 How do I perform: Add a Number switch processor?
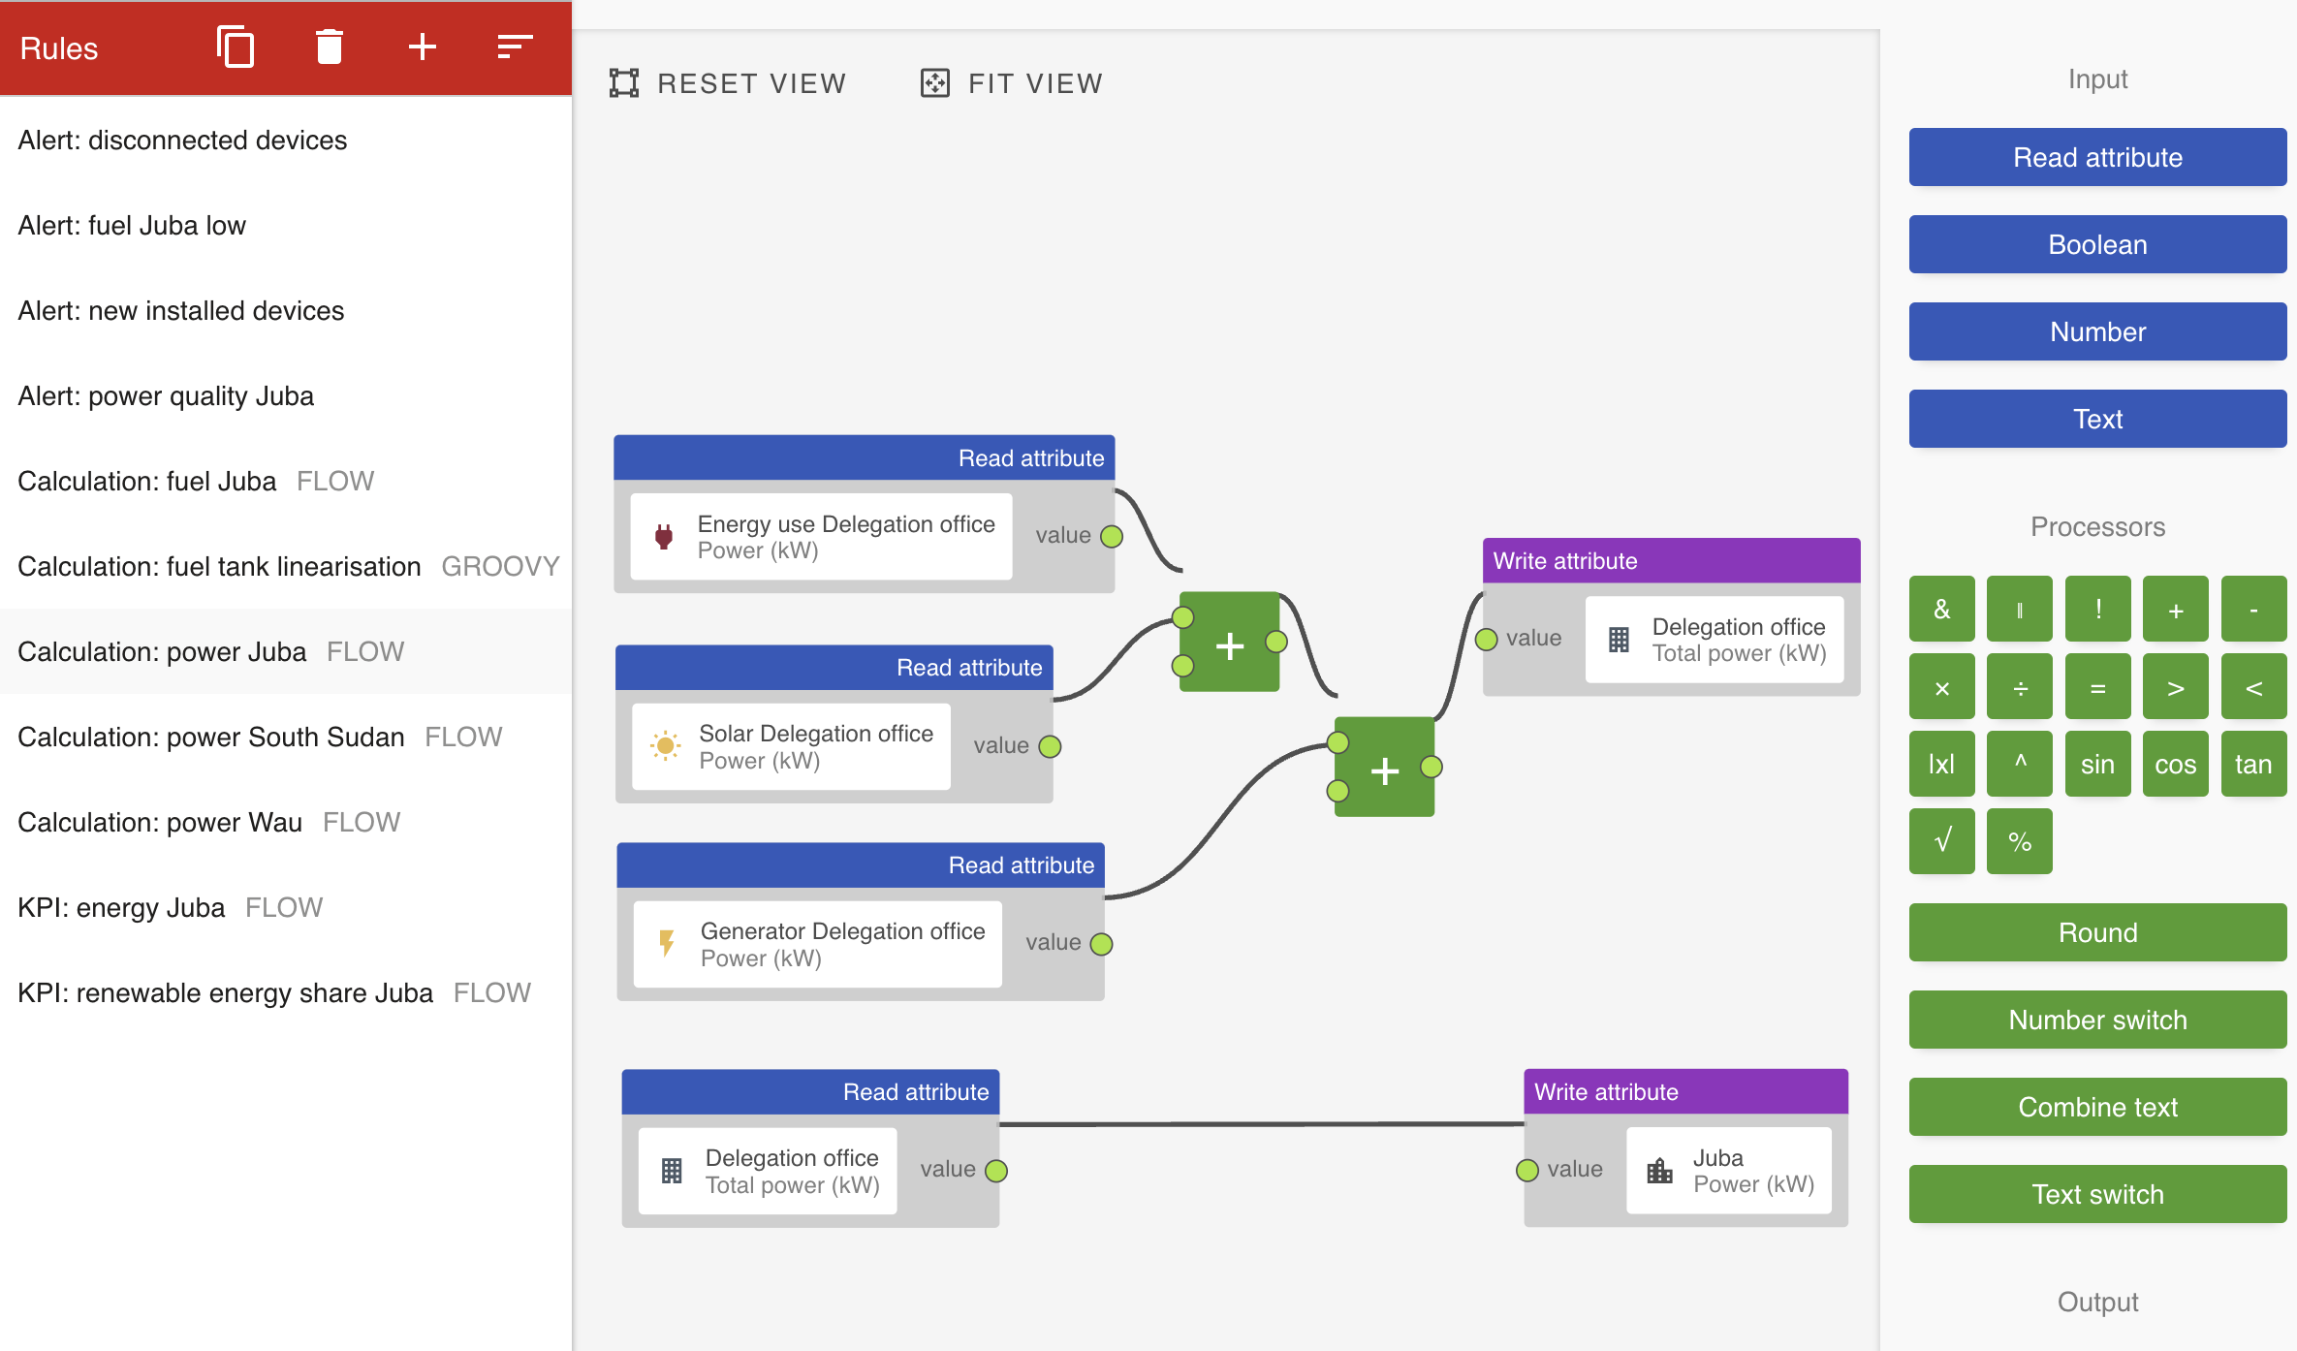click(2096, 1020)
